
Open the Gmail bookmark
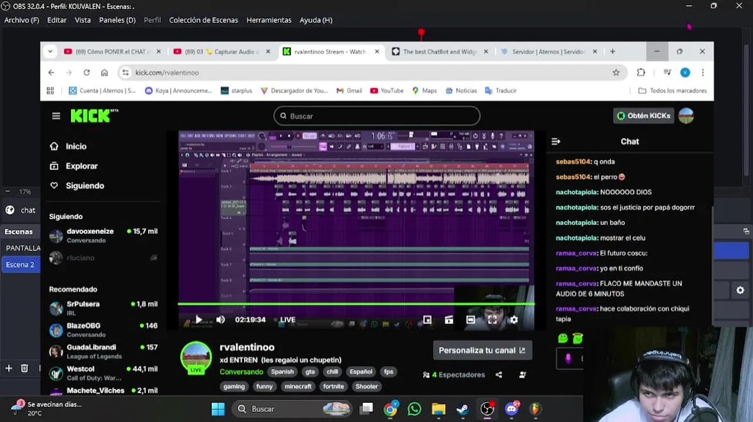click(349, 91)
